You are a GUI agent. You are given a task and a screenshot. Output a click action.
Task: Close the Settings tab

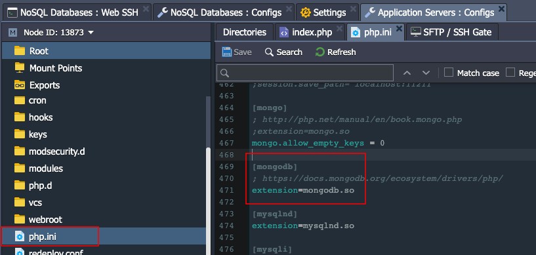[354, 9]
